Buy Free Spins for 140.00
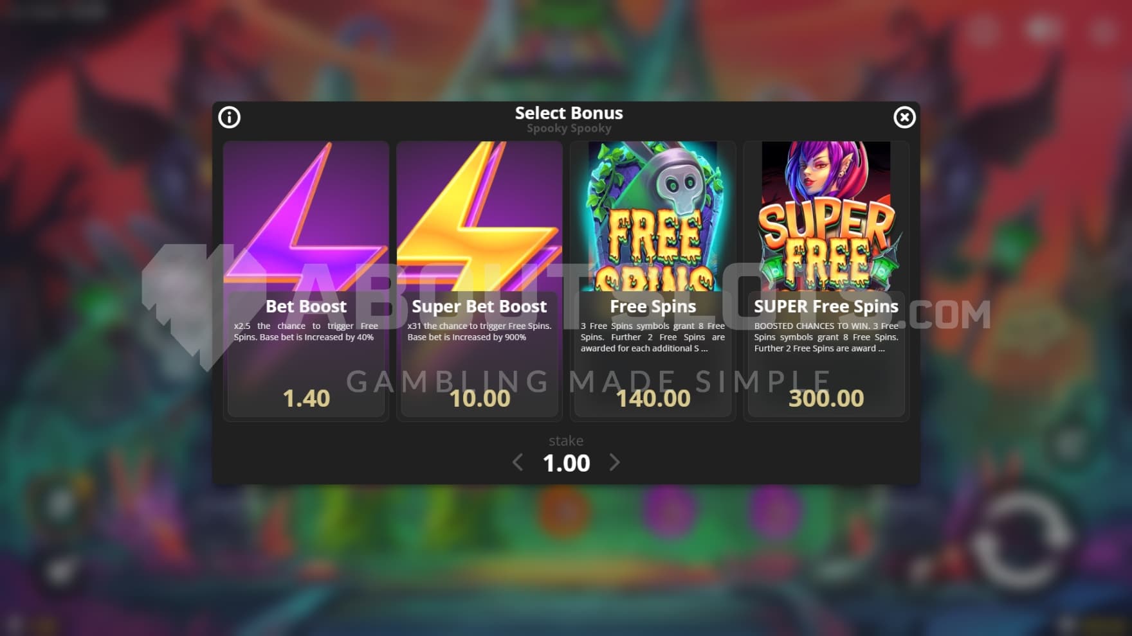Screen dimensions: 1132x636 (x=653, y=398)
